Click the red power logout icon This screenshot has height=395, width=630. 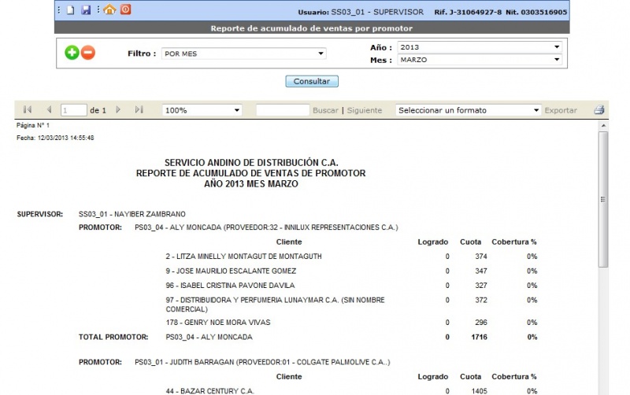tap(125, 9)
